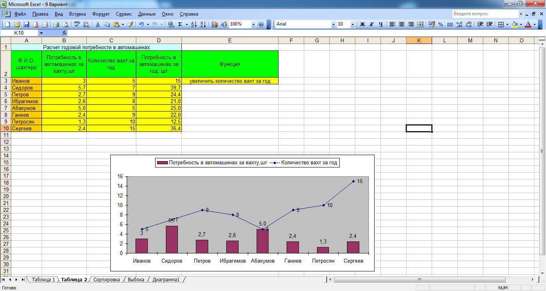This screenshot has height=291, width=546.
Task: Cut selection with the scissors icon
Action: (98, 24)
